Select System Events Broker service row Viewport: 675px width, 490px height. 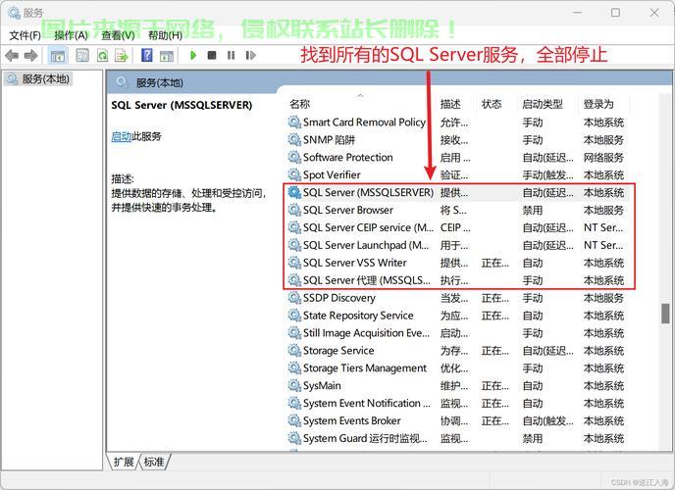pyautogui.click(x=456, y=420)
